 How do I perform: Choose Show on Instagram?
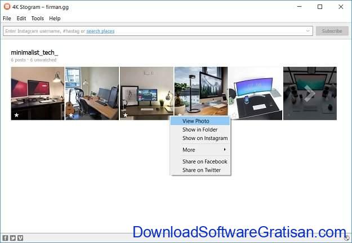[x=200, y=138]
